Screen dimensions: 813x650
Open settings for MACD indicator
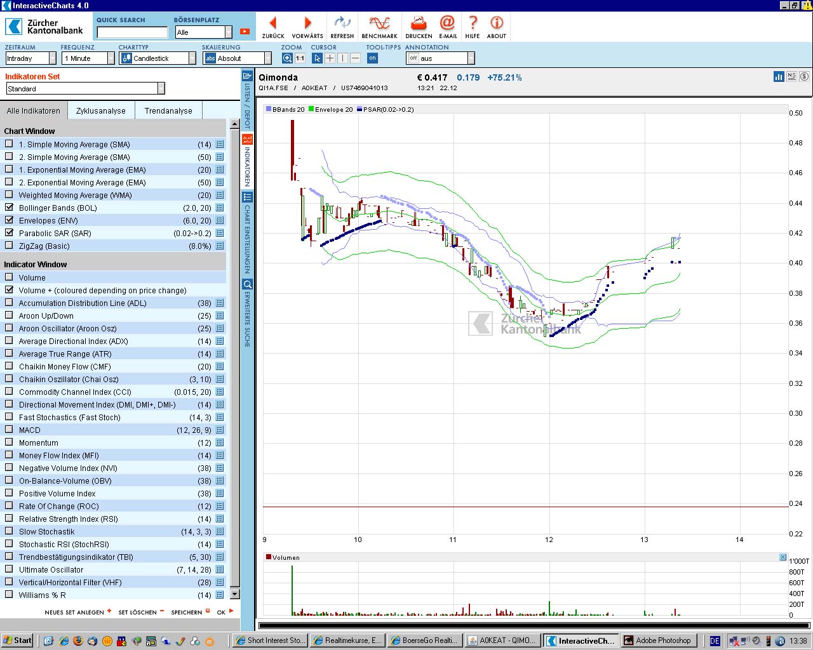click(x=220, y=430)
